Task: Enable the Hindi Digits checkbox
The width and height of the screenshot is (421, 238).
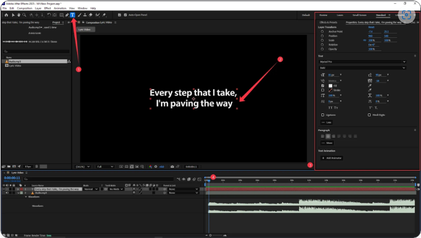Action: [369, 115]
